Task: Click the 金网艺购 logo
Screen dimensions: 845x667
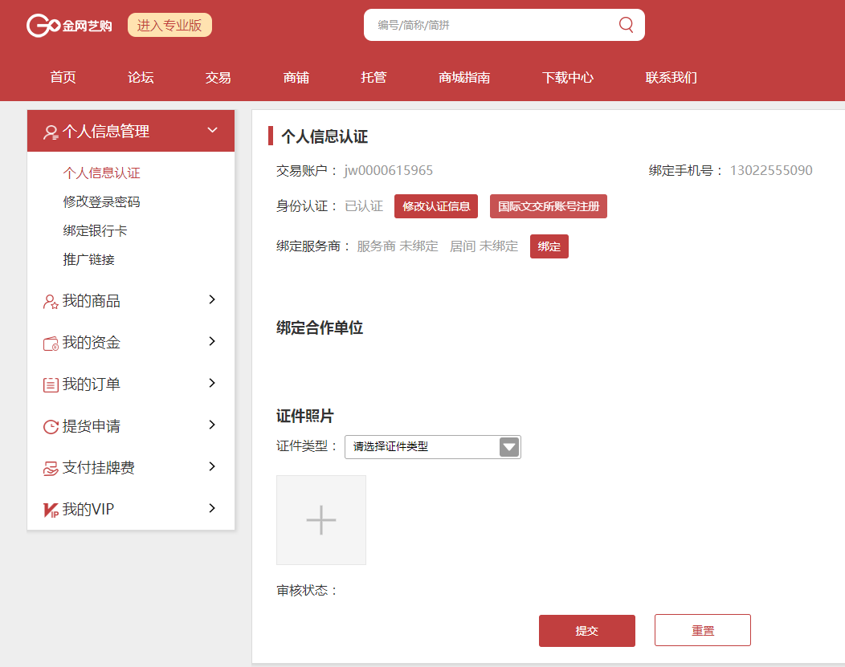Action: (69, 26)
